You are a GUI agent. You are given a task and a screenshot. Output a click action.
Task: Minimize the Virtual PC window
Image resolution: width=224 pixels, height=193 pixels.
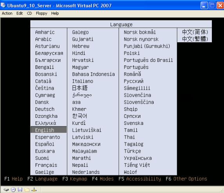204,6
